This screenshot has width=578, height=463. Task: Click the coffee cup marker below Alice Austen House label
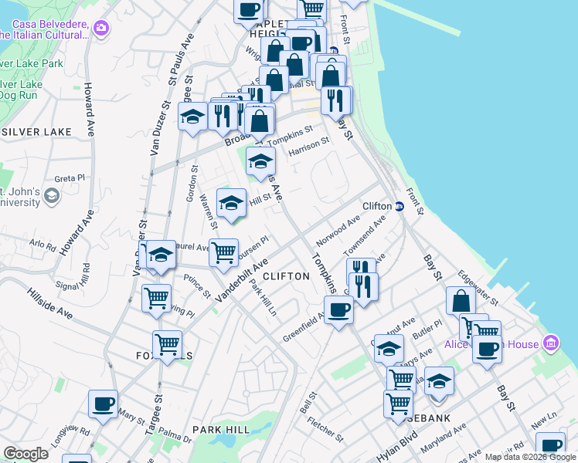coord(487,350)
